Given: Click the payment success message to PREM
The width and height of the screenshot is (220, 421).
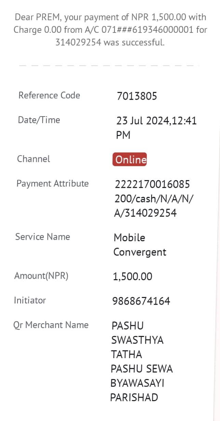Looking at the screenshot, I should point(110,30).
